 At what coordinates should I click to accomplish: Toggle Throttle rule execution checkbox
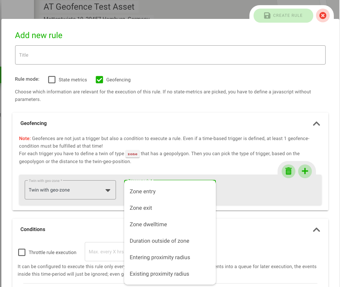22,252
